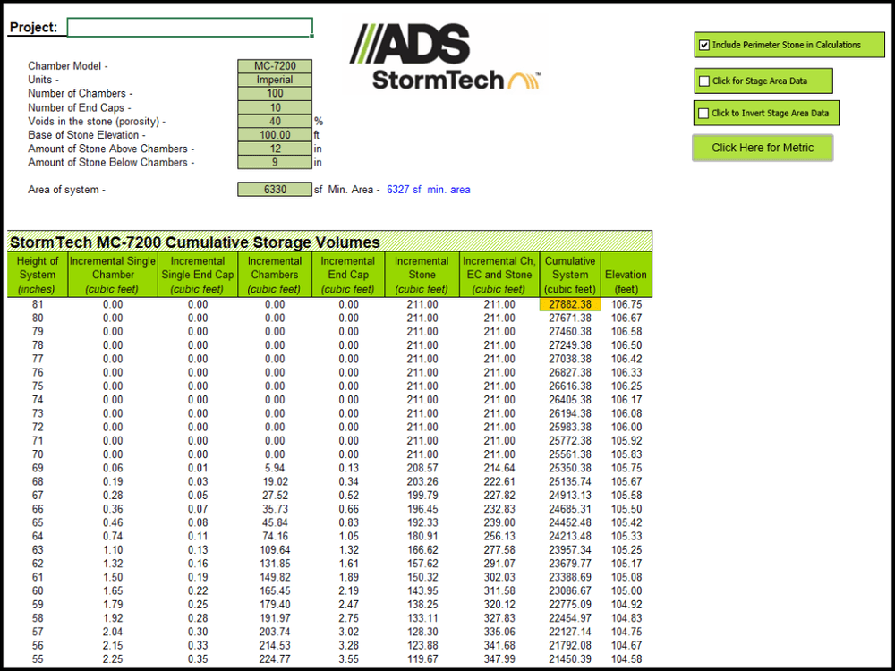The image size is (895, 671).
Task: Select the Units cell showing Imperial
Action: [x=275, y=80]
